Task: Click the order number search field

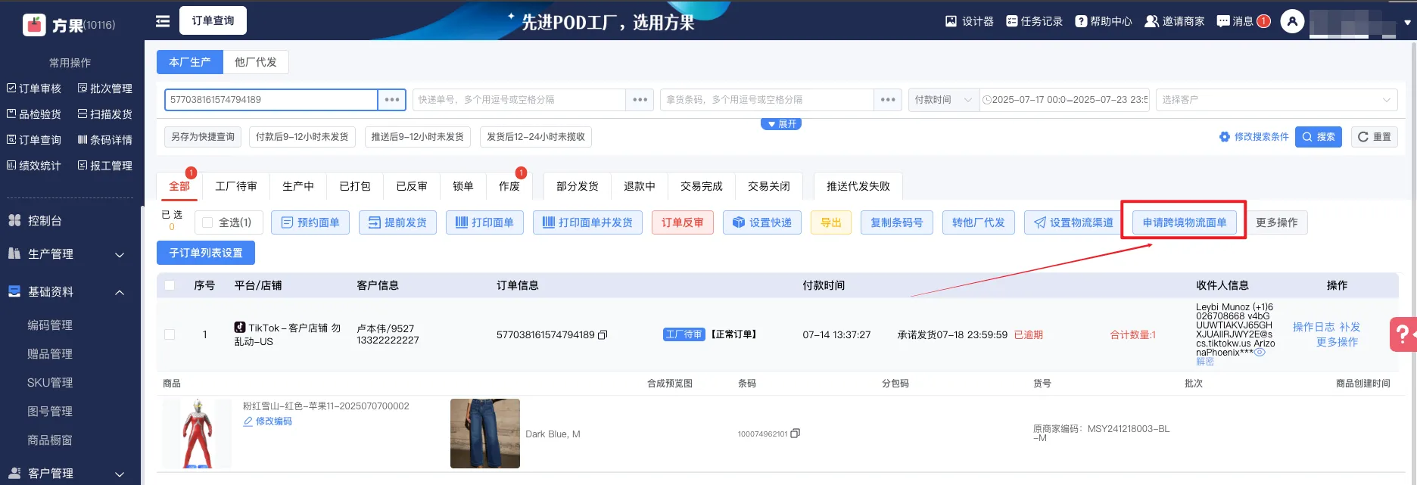Action: click(x=271, y=100)
